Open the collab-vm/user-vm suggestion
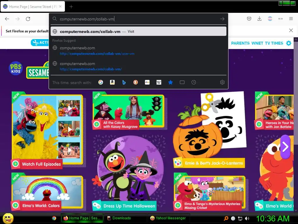This screenshot has width=298, height=224. [138, 51]
